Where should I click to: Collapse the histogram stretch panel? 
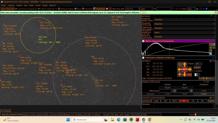pos(143,41)
